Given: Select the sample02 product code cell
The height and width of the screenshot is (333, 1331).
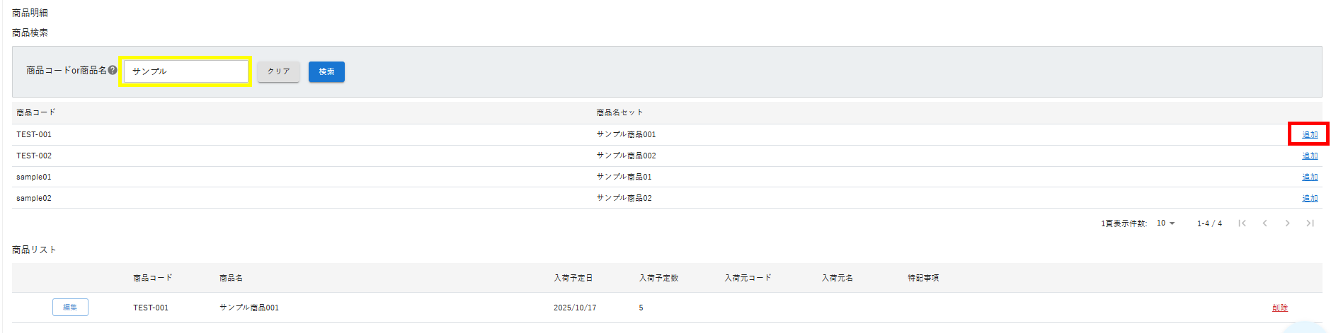Looking at the screenshot, I should [34, 198].
